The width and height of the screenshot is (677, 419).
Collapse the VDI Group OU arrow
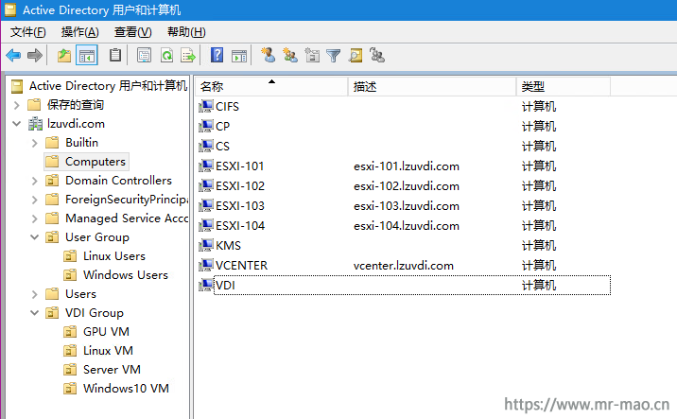(x=35, y=313)
